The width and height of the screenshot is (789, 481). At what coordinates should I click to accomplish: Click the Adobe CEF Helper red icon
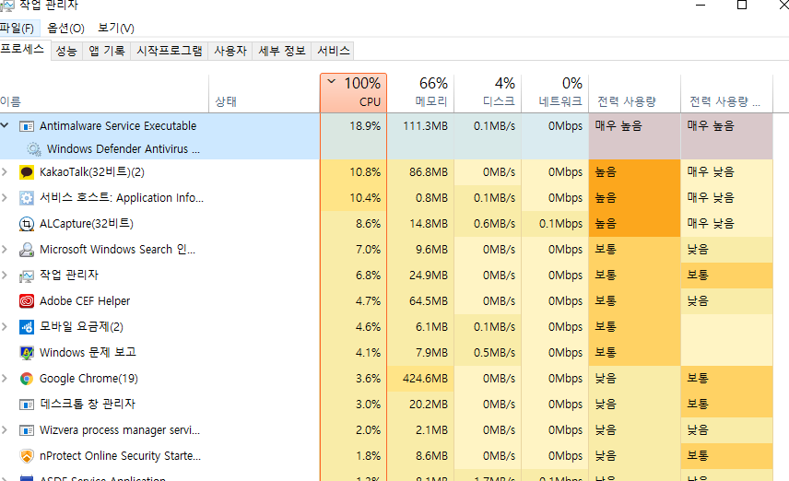(26, 301)
